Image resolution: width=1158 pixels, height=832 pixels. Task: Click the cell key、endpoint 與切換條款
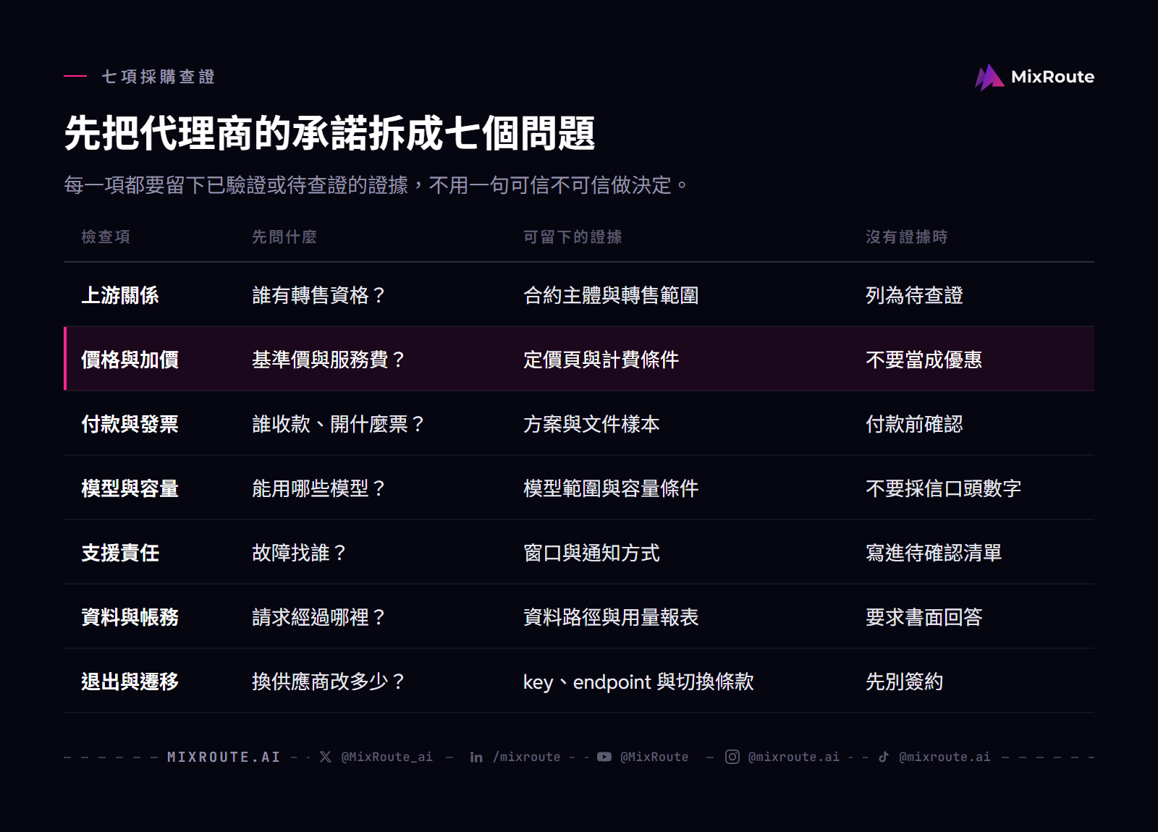[638, 682]
